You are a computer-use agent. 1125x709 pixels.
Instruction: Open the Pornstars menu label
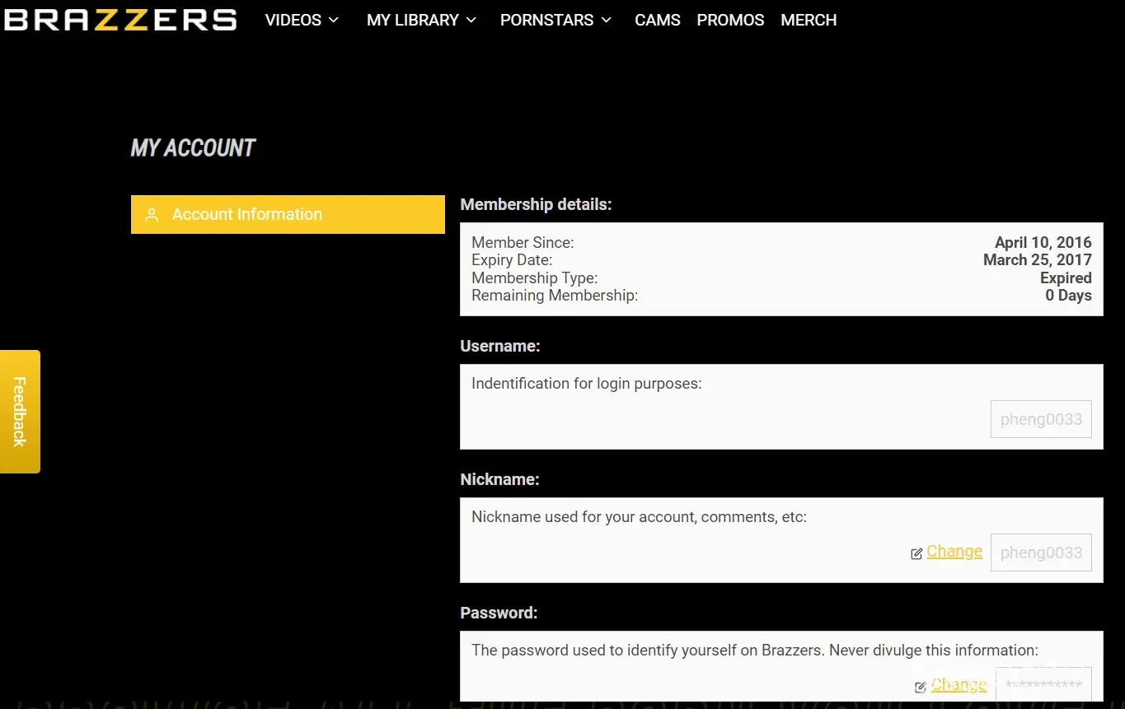tap(546, 20)
